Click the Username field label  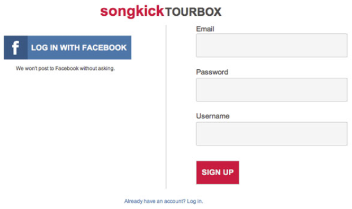(213, 116)
